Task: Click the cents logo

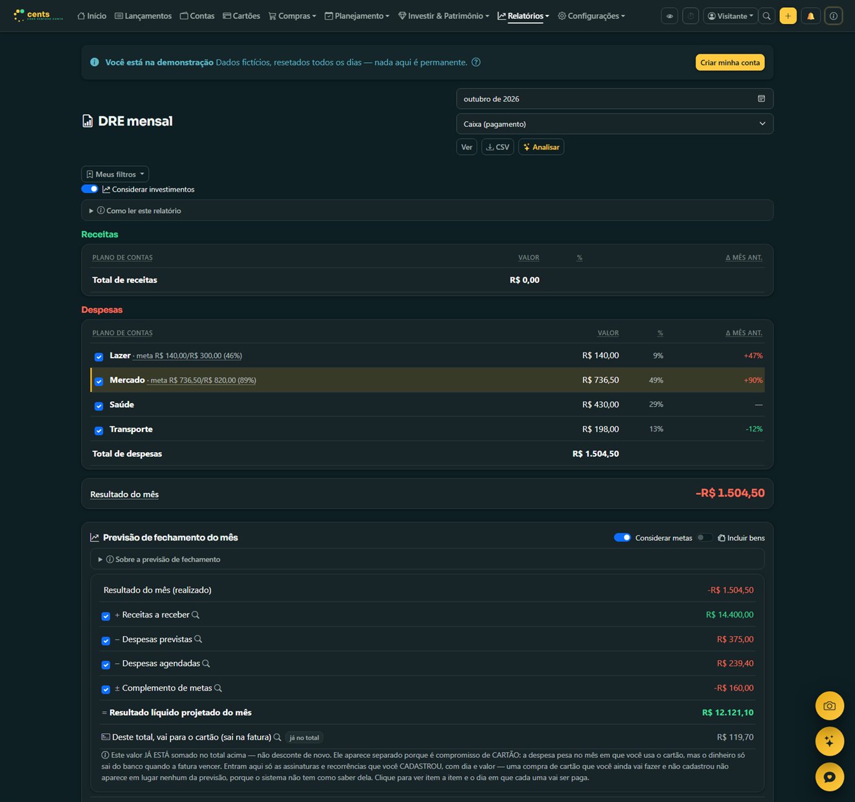Action: (x=38, y=16)
